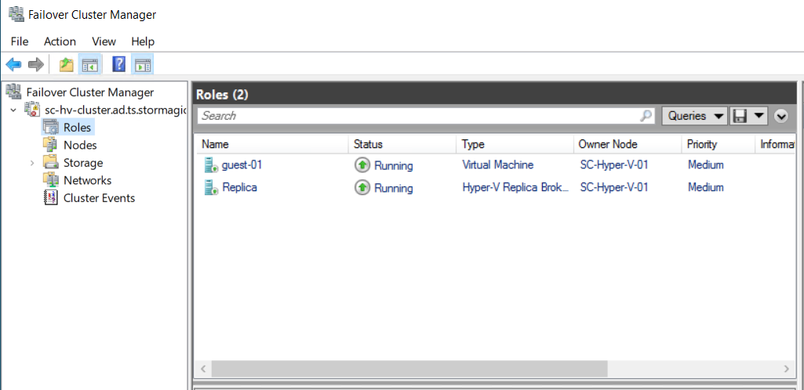Click the horizontal scrollbar left arrow
This screenshot has height=390, width=804.
click(203, 369)
